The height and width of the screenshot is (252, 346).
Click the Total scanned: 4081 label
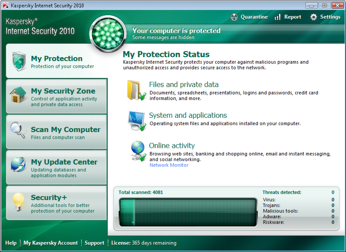click(x=141, y=192)
